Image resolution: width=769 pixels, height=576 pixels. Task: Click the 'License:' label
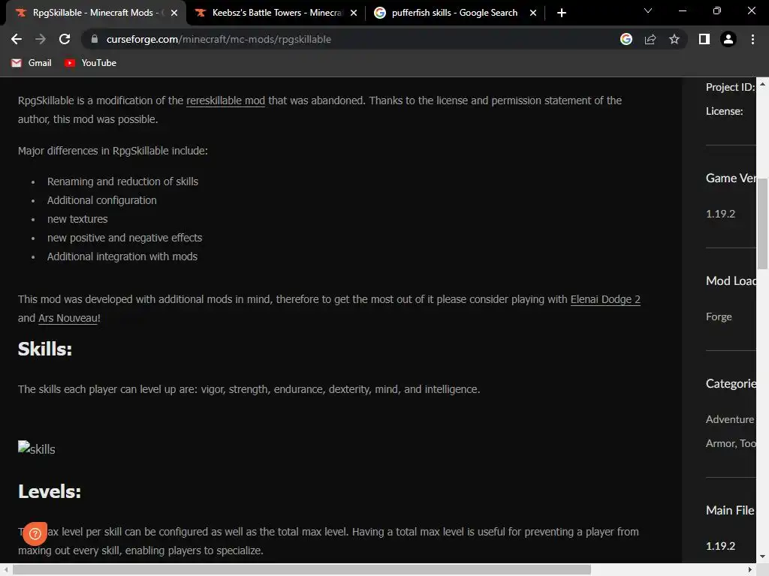[725, 111]
